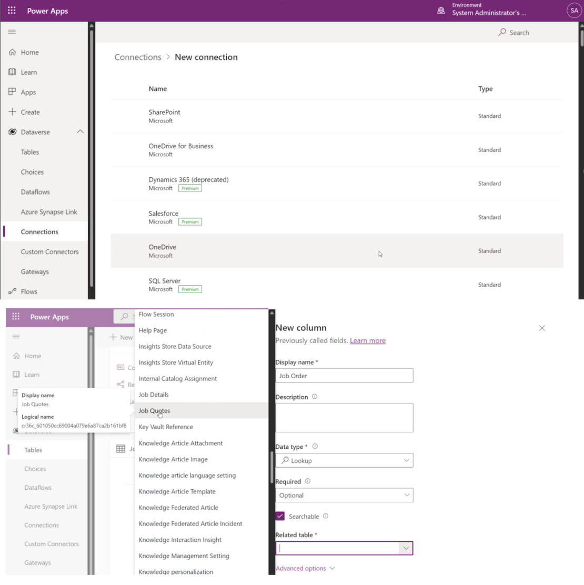Open the Learn more link
The height and width of the screenshot is (585, 584).
(x=368, y=340)
